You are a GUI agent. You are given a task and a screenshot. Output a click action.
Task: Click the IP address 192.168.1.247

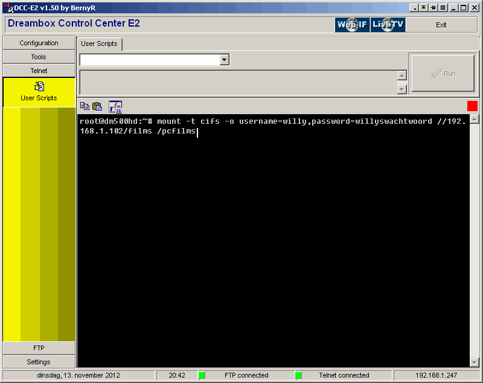(x=436, y=375)
